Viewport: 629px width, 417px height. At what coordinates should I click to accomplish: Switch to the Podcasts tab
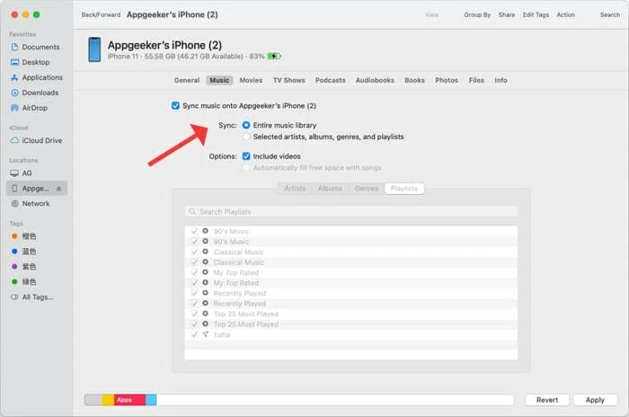tap(330, 80)
